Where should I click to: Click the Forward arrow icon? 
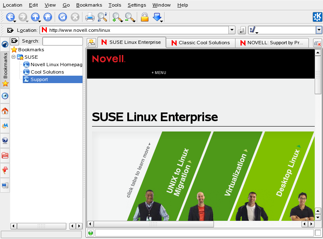click(x=22, y=17)
